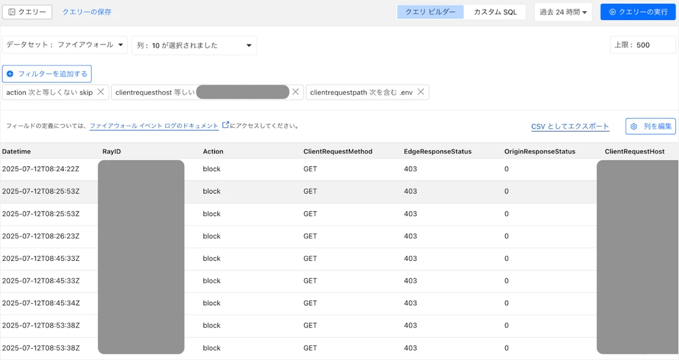This screenshot has height=360, width=679.
Task: Remove the clientrequestpath .env filter chip
Action: (x=421, y=92)
